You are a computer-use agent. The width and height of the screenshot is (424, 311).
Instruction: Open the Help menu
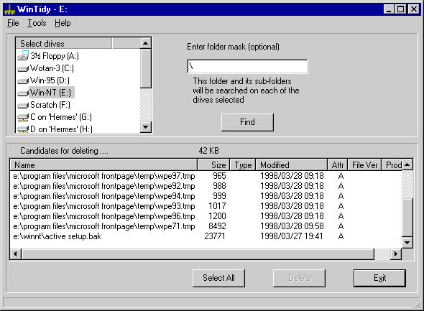[63, 23]
